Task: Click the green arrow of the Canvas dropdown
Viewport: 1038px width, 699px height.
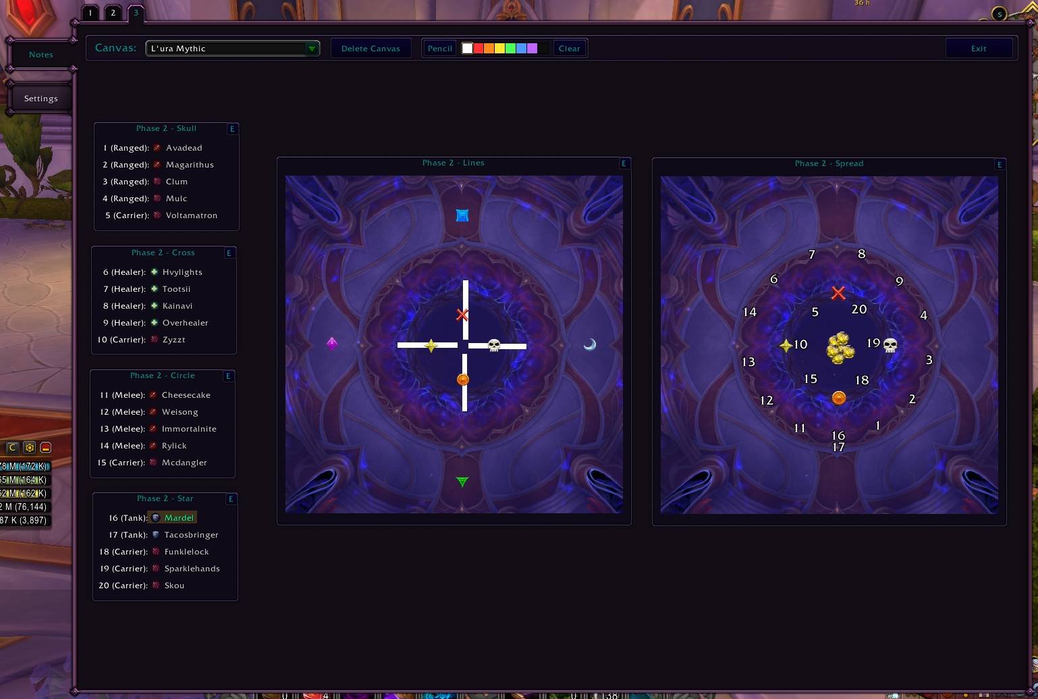Action: (x=312, y=49)
